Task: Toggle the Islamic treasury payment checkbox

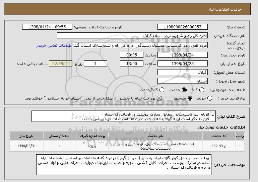Action: click(x=159, y=99)
